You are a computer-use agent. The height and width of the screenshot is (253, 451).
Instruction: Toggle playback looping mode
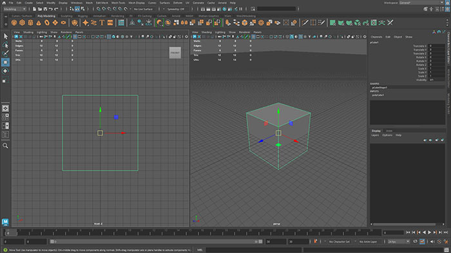(x=415, y=241)
